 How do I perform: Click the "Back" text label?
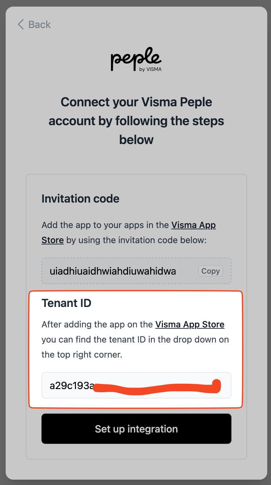point(39,25)
